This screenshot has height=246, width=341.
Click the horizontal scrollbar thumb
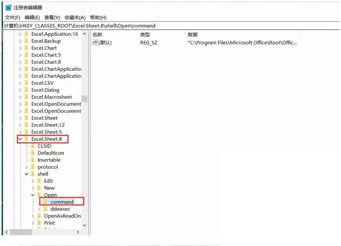tap(21, 232)
